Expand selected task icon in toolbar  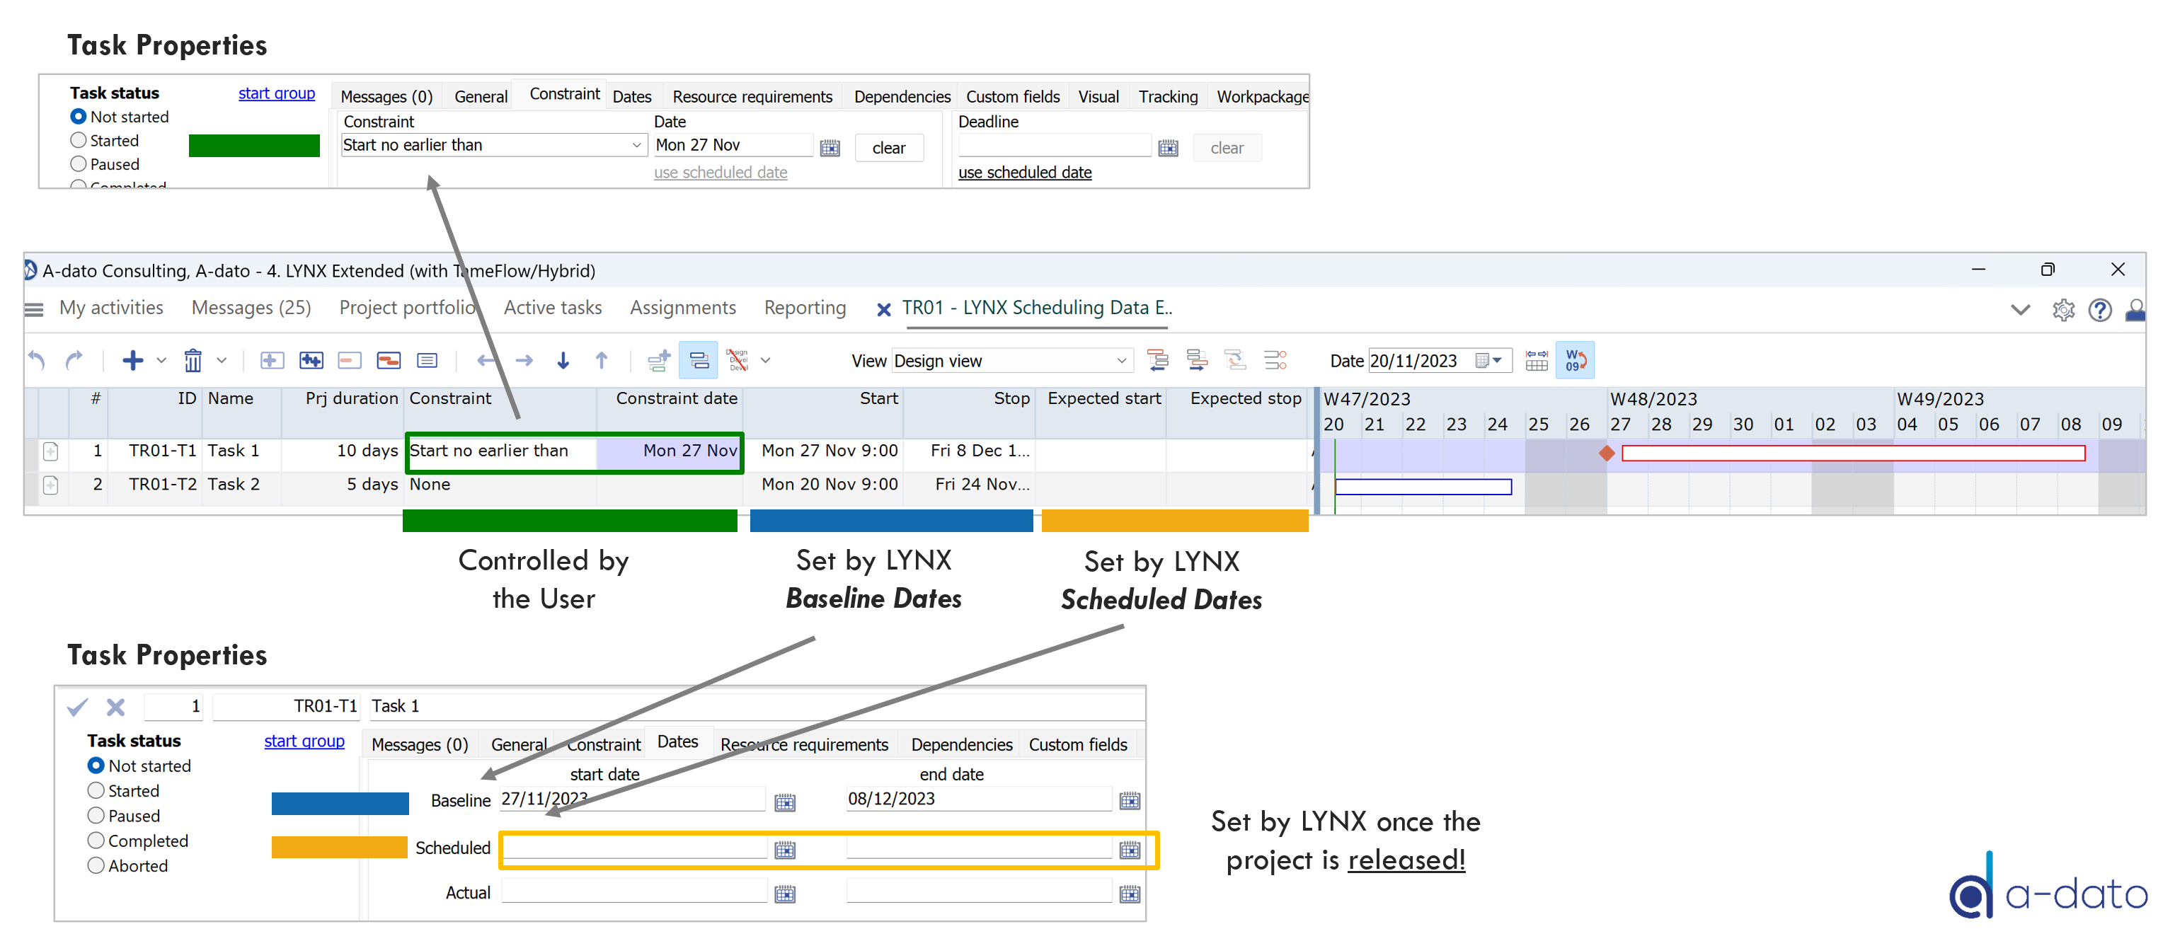coord(271,362)
